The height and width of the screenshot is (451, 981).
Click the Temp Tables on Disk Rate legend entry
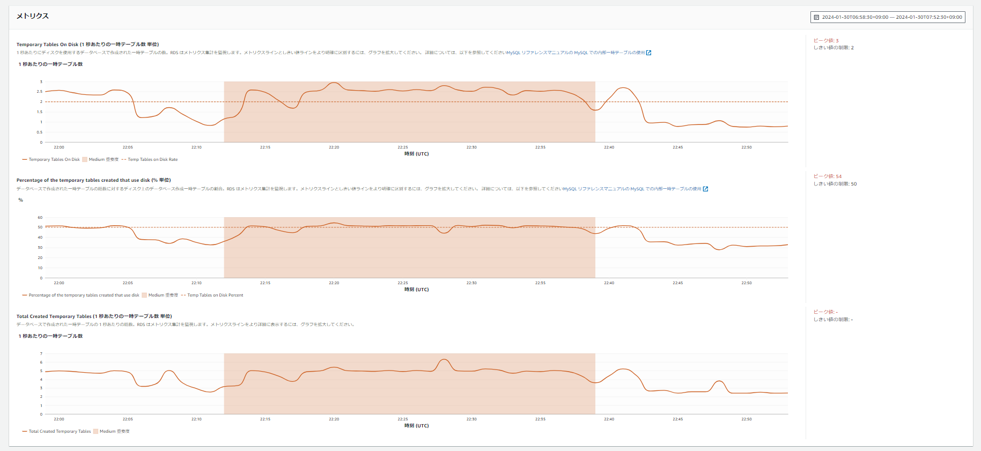(x=150, y=159)
